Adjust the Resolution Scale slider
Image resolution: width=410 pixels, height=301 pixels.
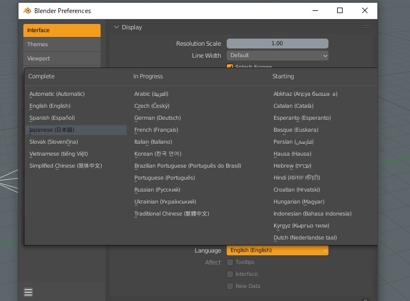pyautogui.click(x=277, y=44)
